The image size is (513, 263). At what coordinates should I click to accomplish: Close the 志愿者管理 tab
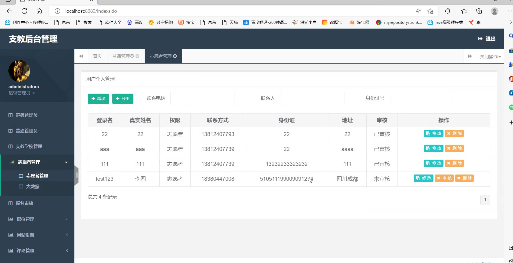click(x=175, y=56)
